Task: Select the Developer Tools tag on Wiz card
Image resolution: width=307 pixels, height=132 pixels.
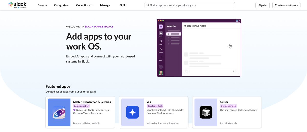Action: 155,106
